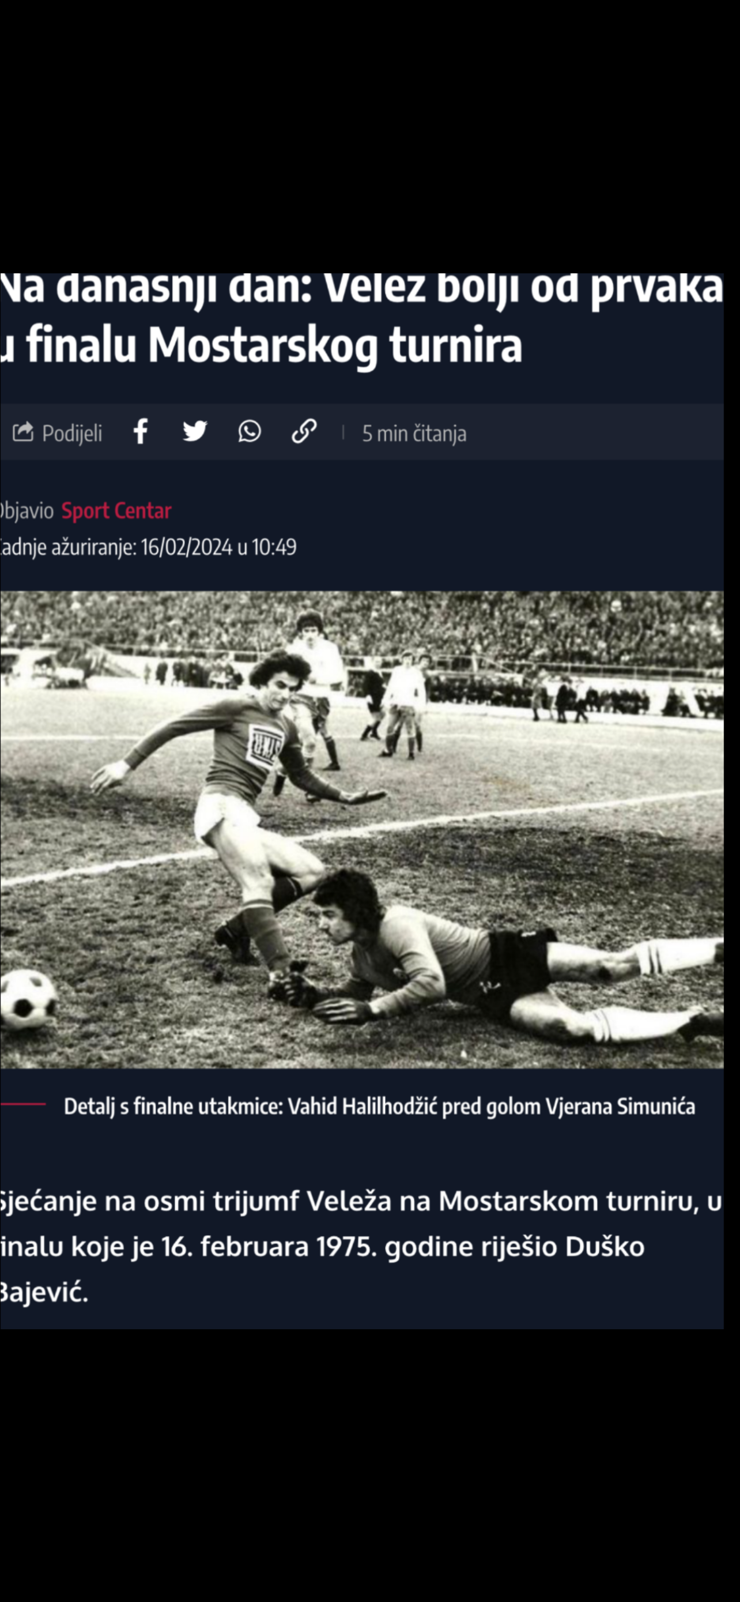Tap the goalkeeper lying on the pitch

(x=497, y=958)
